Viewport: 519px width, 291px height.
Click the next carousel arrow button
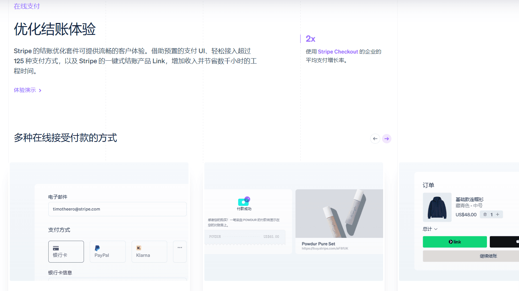click(x=387, y=139)
